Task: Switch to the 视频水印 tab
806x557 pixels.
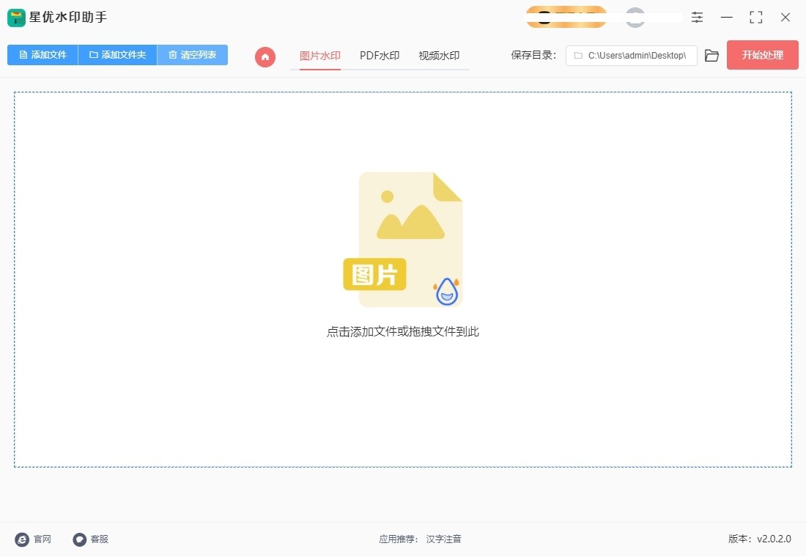Action: (x=439, y=54)
